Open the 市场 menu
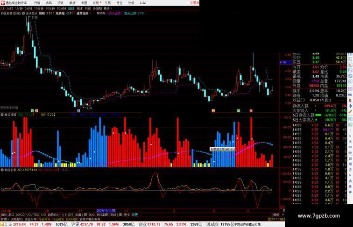 [49, 3]
